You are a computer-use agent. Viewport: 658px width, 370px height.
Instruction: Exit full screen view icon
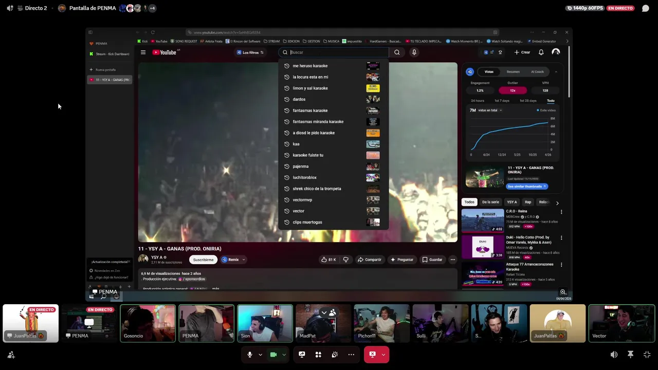click(647, 355)
